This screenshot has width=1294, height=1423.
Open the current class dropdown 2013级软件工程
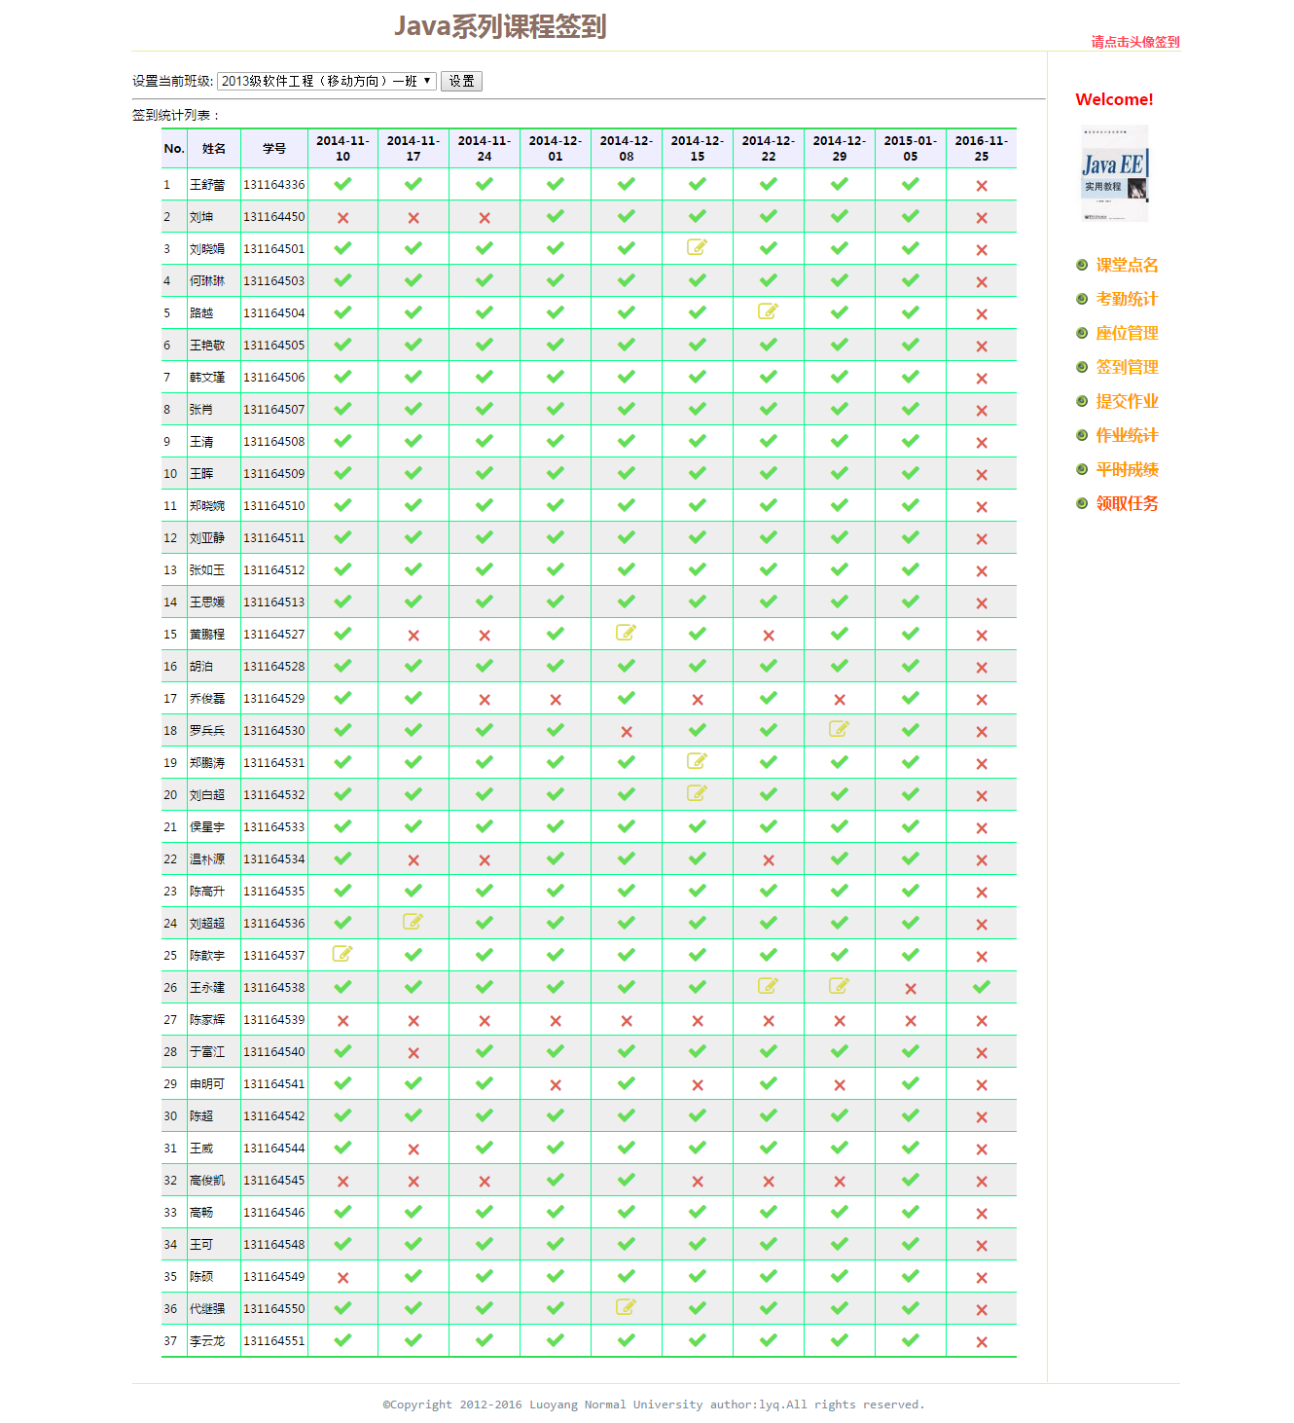tap(327, 81)
